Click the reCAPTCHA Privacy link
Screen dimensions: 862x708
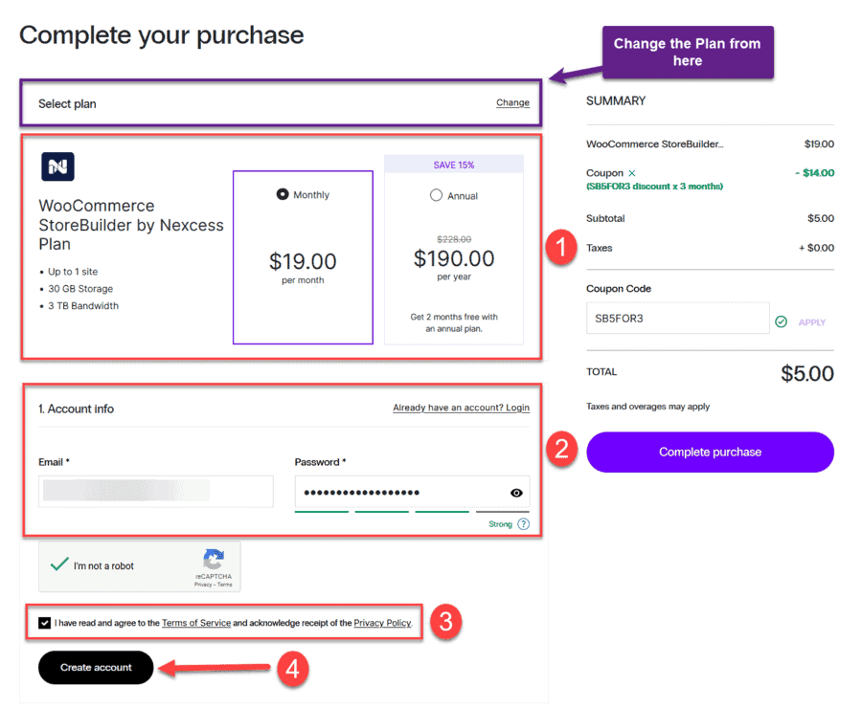[203, 585]
